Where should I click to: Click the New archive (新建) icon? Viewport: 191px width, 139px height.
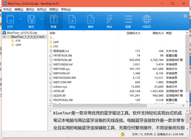pyautogui.click(x=54, y=19)
